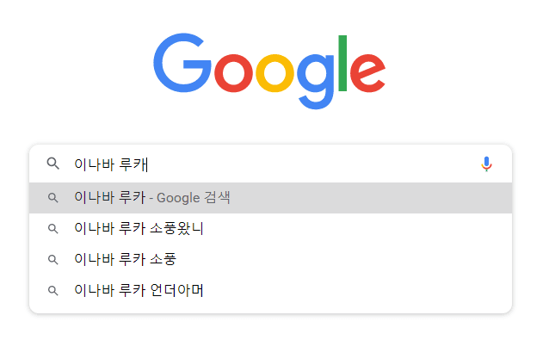Select the highlighted top suggestion row
549x340 pixels.
pyautogui.click(x=271, y=198)
